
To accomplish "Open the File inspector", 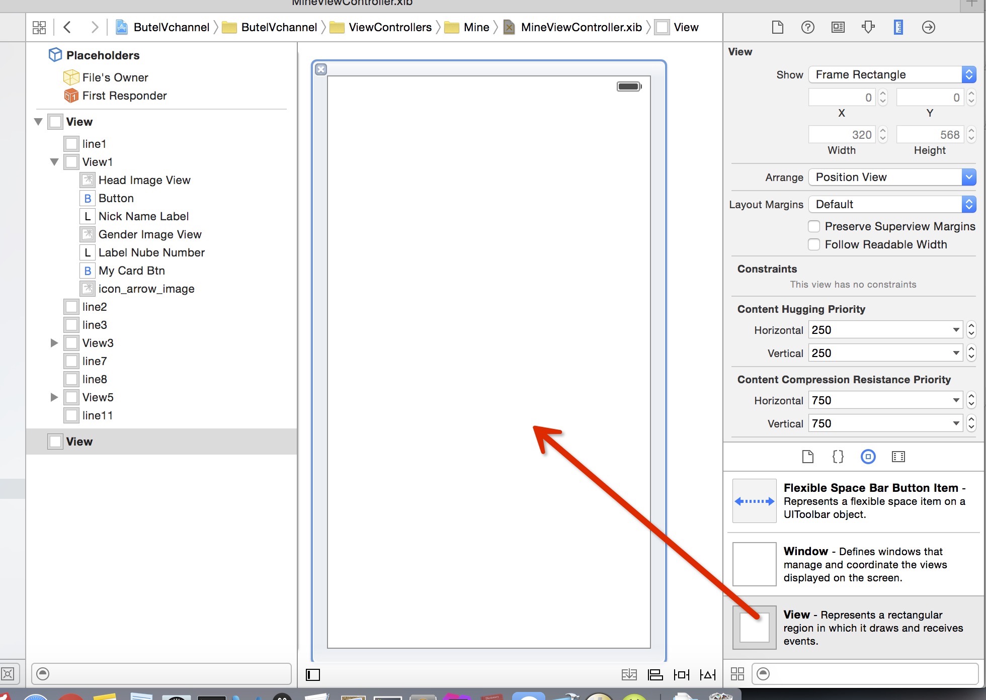I will [x=777, y=27].
